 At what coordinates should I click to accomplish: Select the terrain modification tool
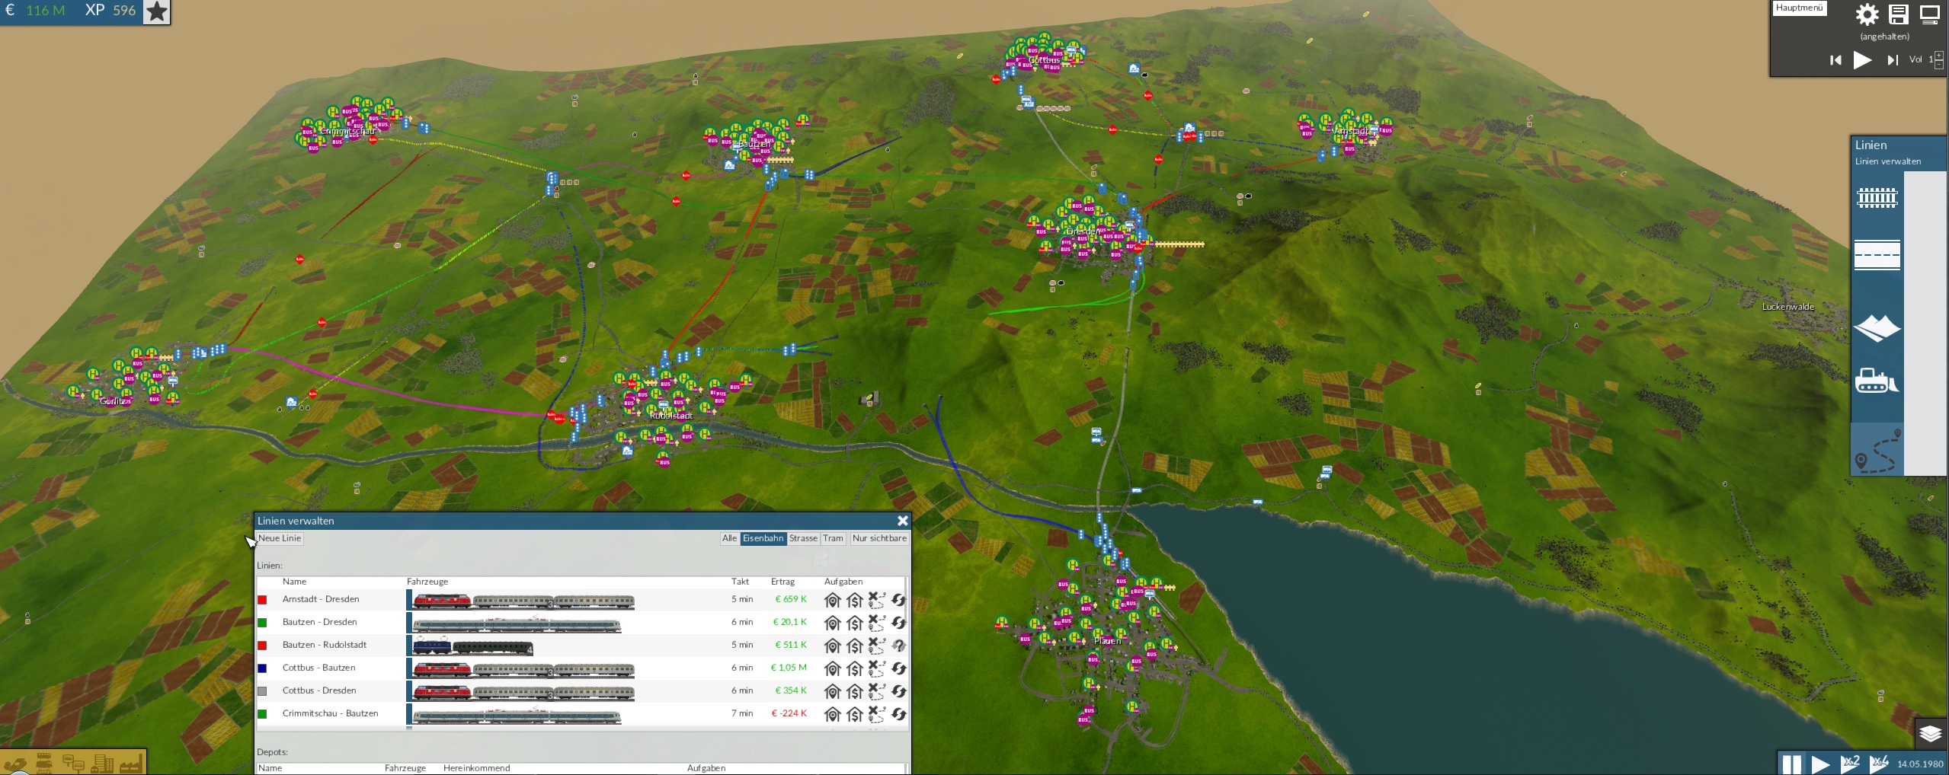[x=1877, y=328]
